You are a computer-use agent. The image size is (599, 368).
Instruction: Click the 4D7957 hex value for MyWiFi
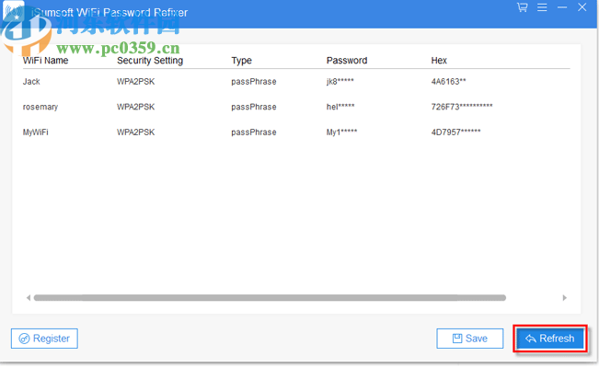[455, 132]
